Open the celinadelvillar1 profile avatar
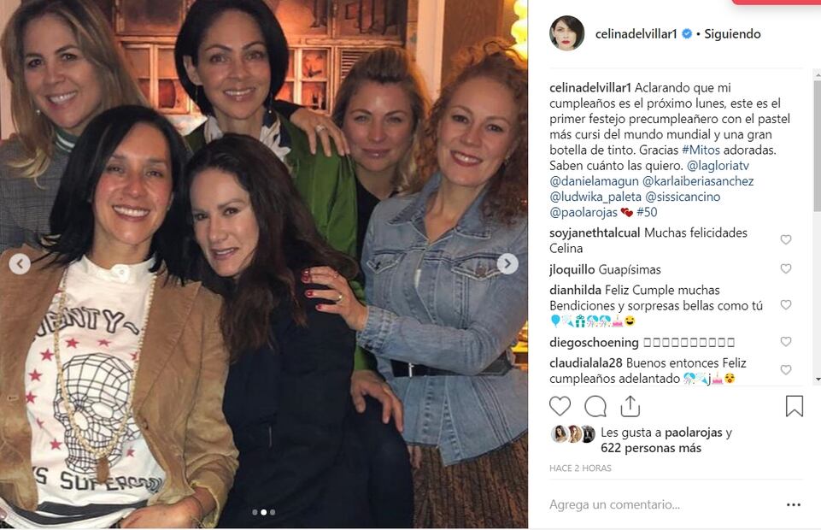This screenshot has width=821, height=530. pyautogui.click(x=566, y=33)
